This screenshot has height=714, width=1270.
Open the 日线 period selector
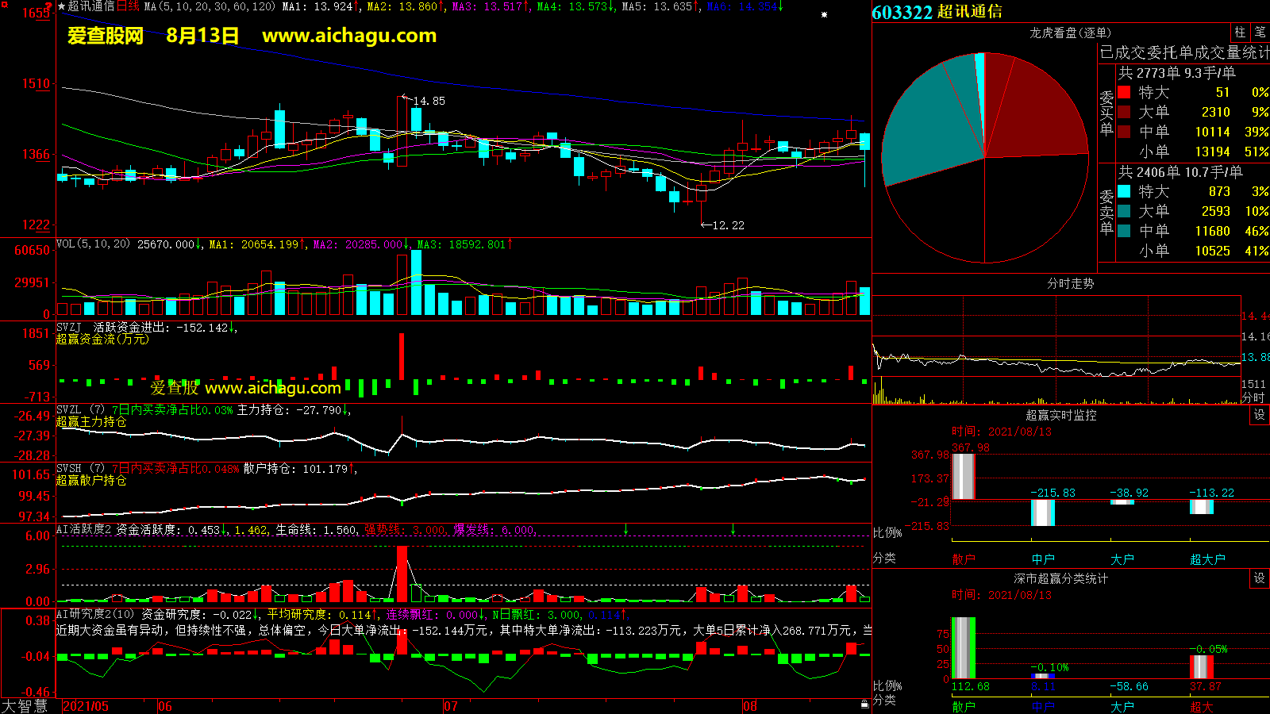[128, 6]
